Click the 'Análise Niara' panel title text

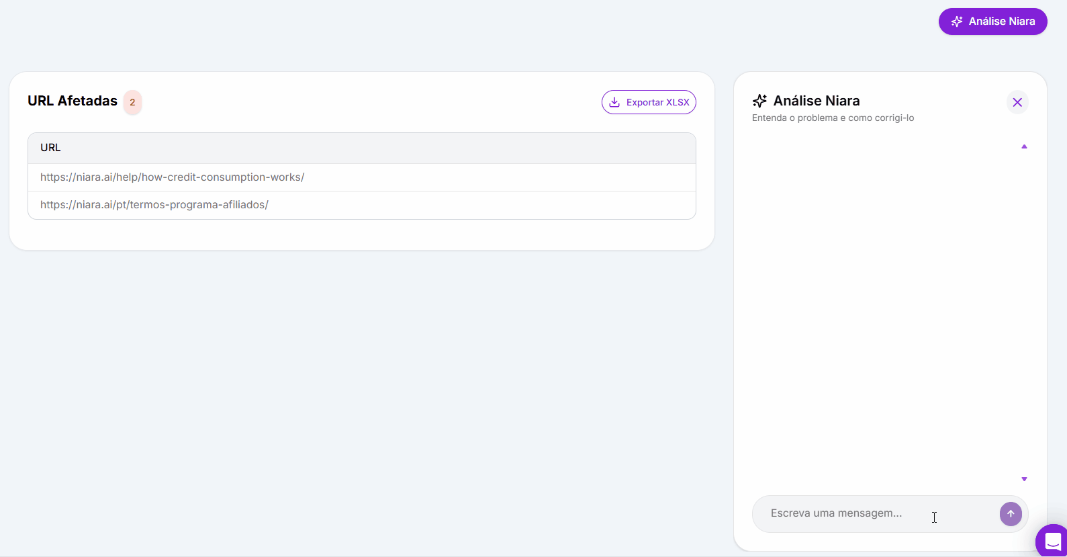[817, 101]
